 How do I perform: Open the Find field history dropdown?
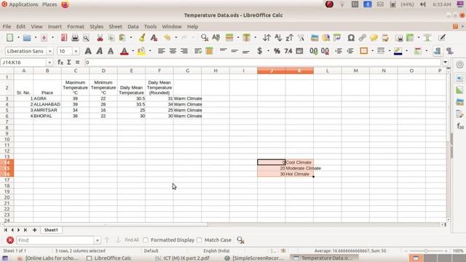click(97, 240)
